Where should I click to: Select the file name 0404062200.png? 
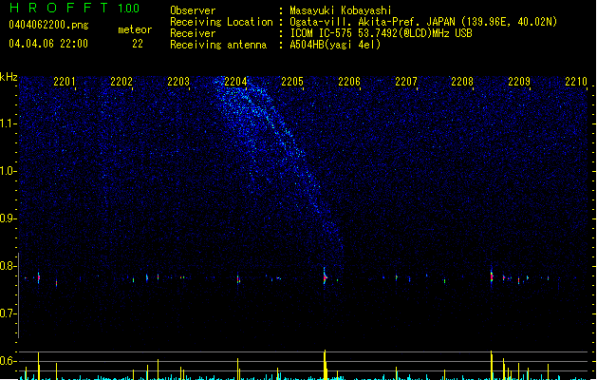pyautogui.click(x=48, y=25)
